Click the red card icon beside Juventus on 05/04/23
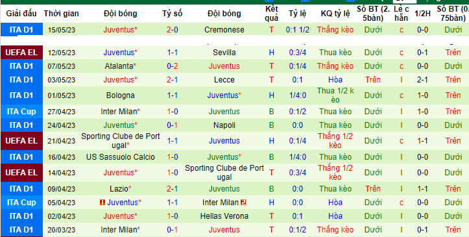Viewport: 469px width, 237px height. (x=102, y=203)
